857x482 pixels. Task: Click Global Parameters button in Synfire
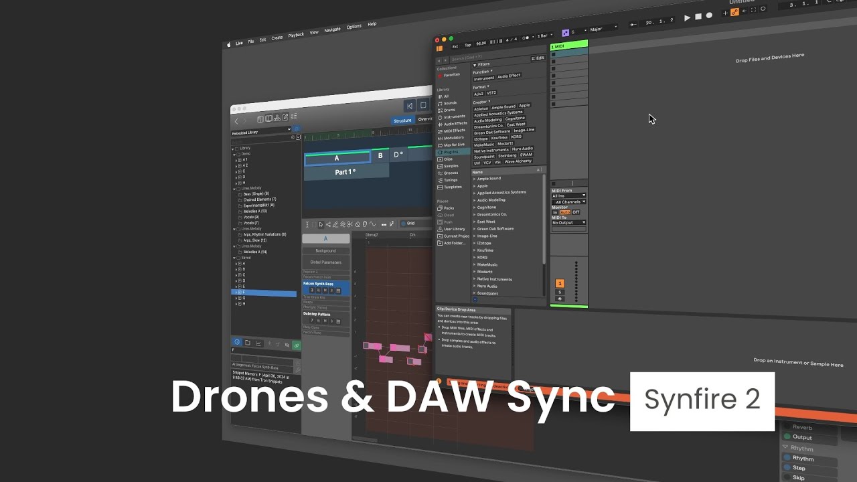[x=325, y=262]
